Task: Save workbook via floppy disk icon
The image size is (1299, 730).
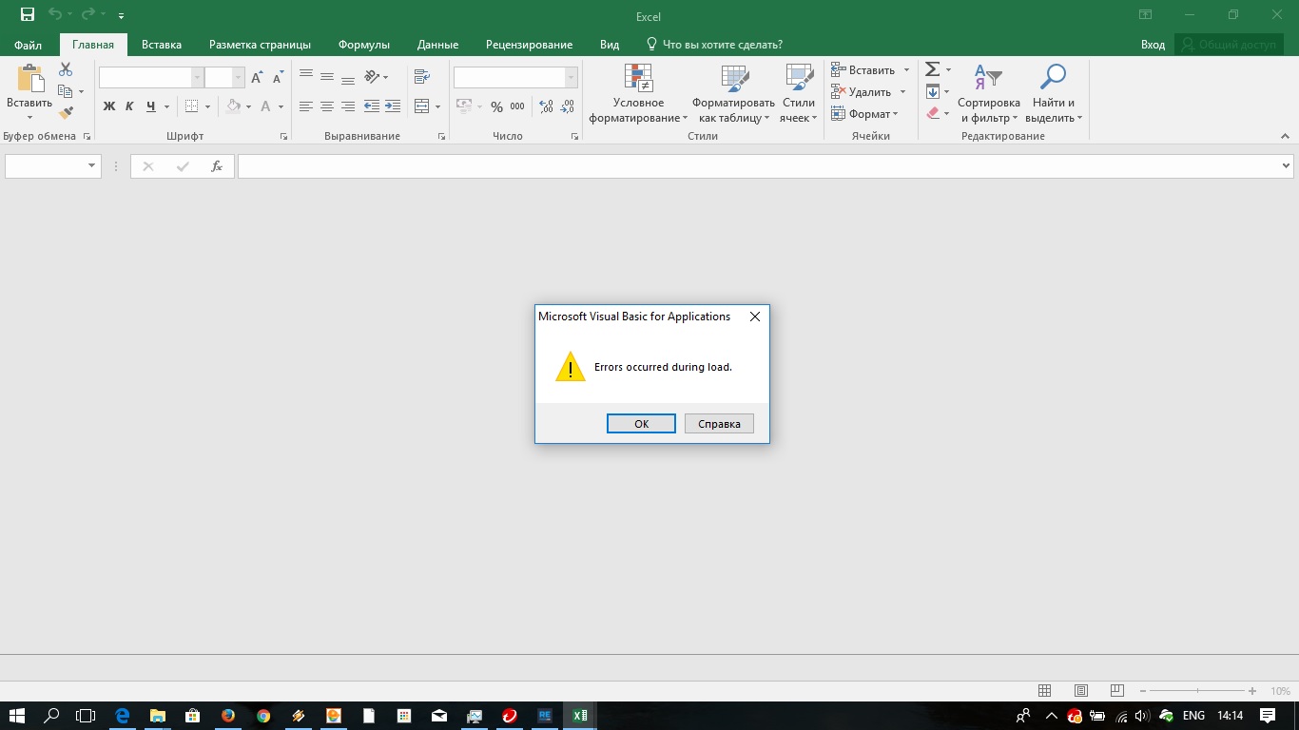Action: pyautogui.click(x=28, y=15)
